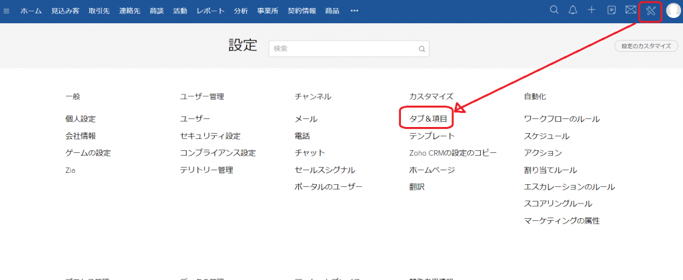Expand the more modules ellipsis
Image resolution: width=683 pixels, height=280 pixels.
click(x=355, y=11)
